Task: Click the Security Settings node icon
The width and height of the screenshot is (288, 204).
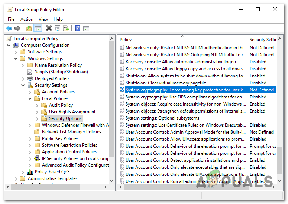Action: [30, 85]
